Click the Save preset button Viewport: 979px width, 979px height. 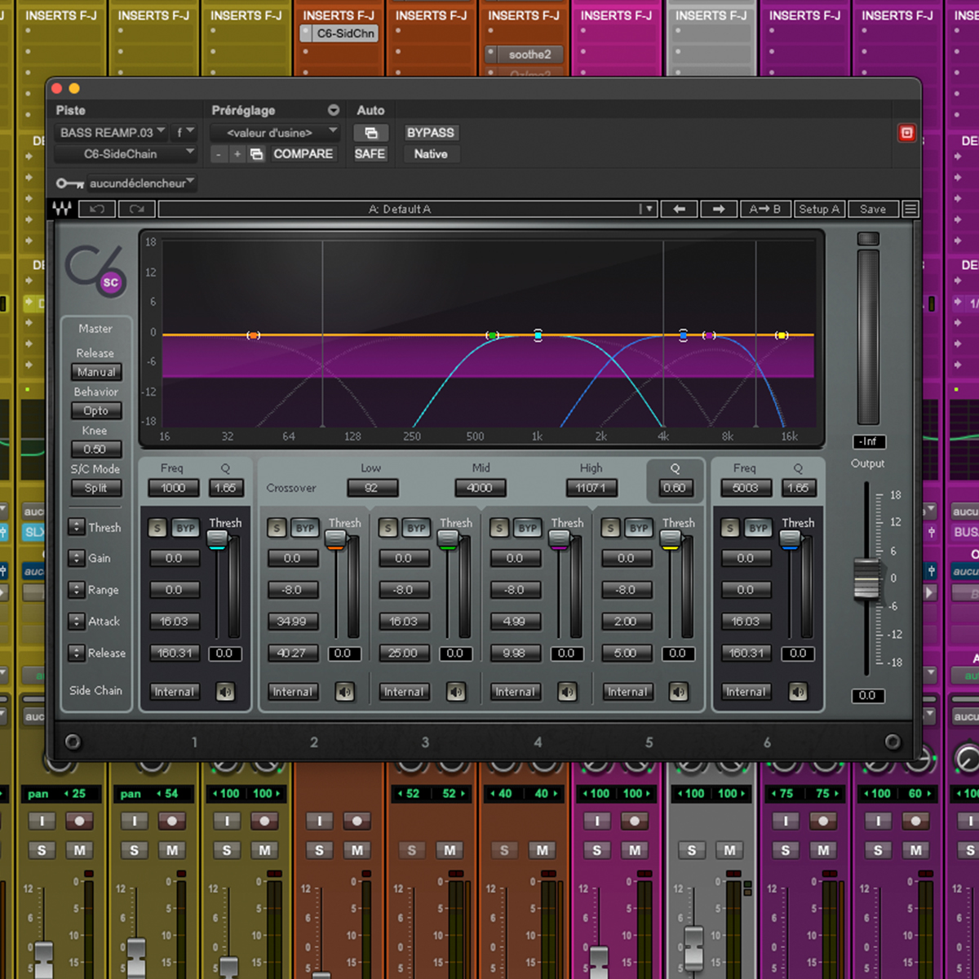coord(873,209)
